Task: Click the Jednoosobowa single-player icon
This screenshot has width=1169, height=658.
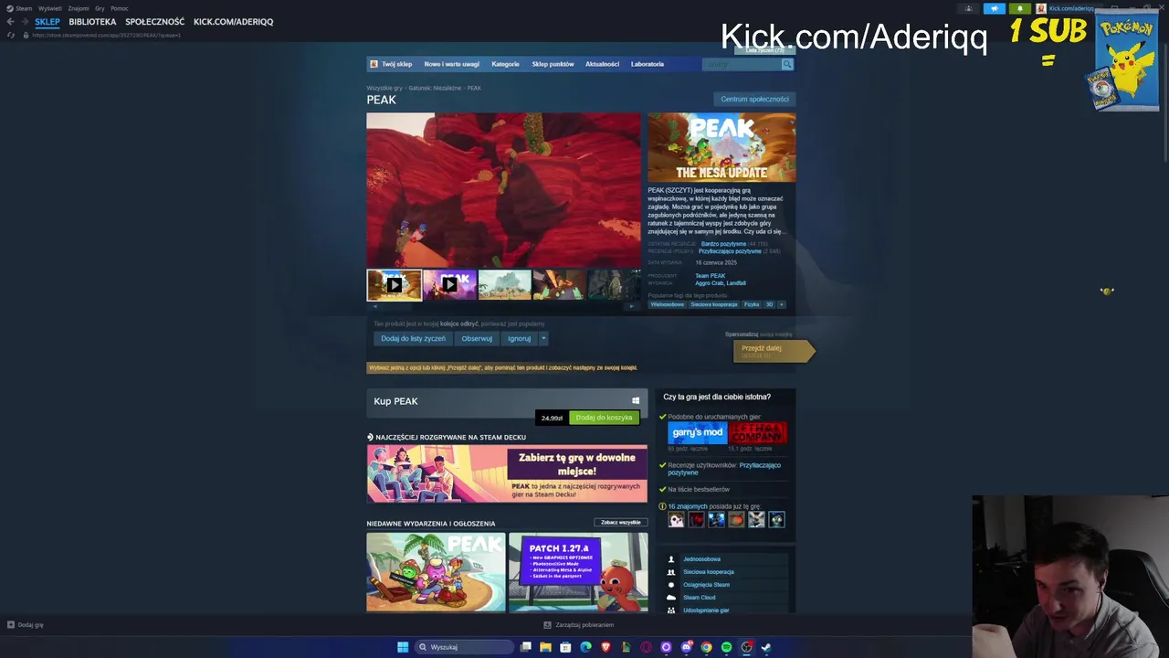Action: click(671, 559)
